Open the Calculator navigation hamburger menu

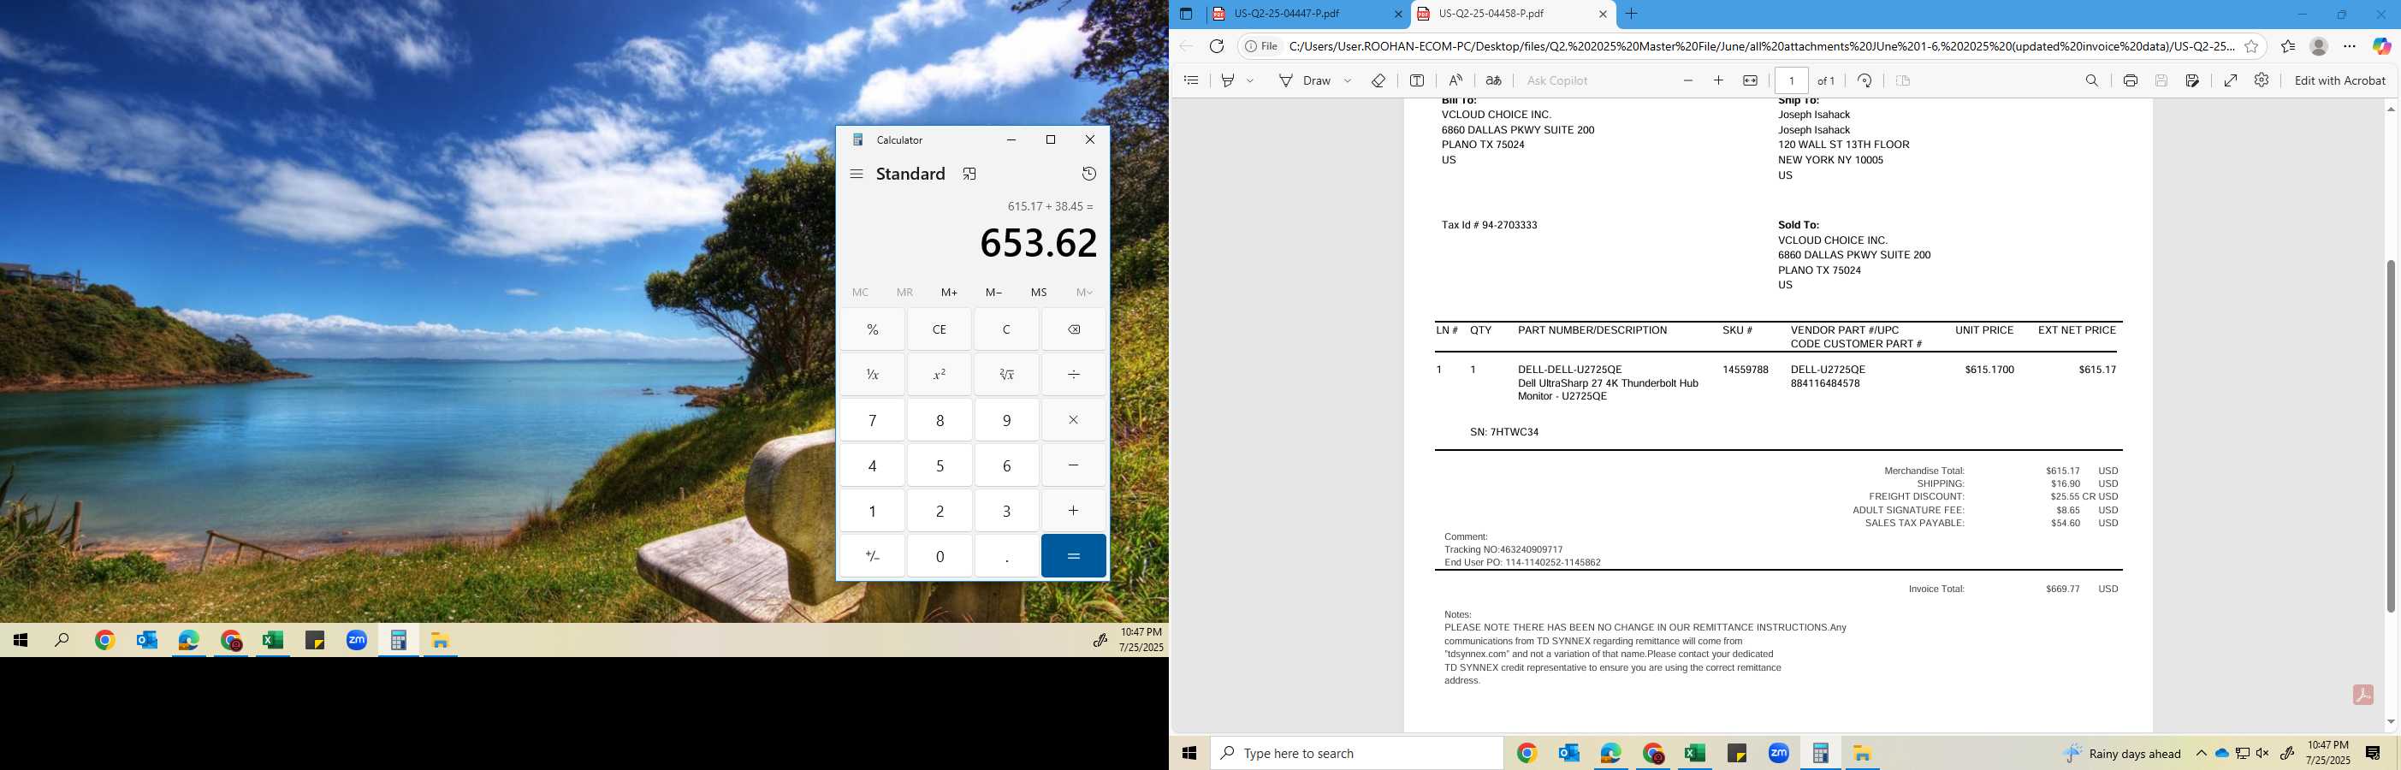857,174
